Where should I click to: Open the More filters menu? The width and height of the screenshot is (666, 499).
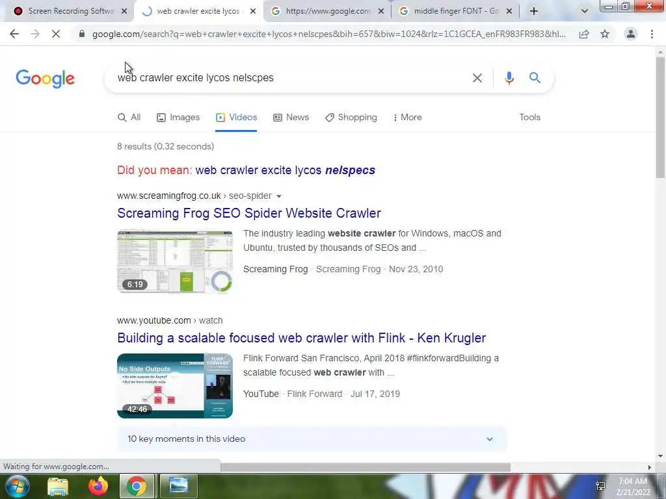pos(407,118)
